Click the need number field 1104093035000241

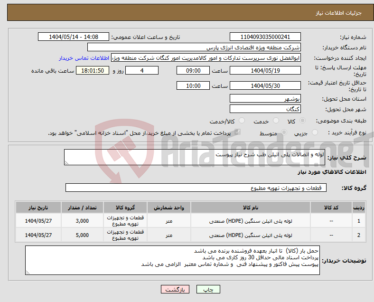click(x=265, y=37)
